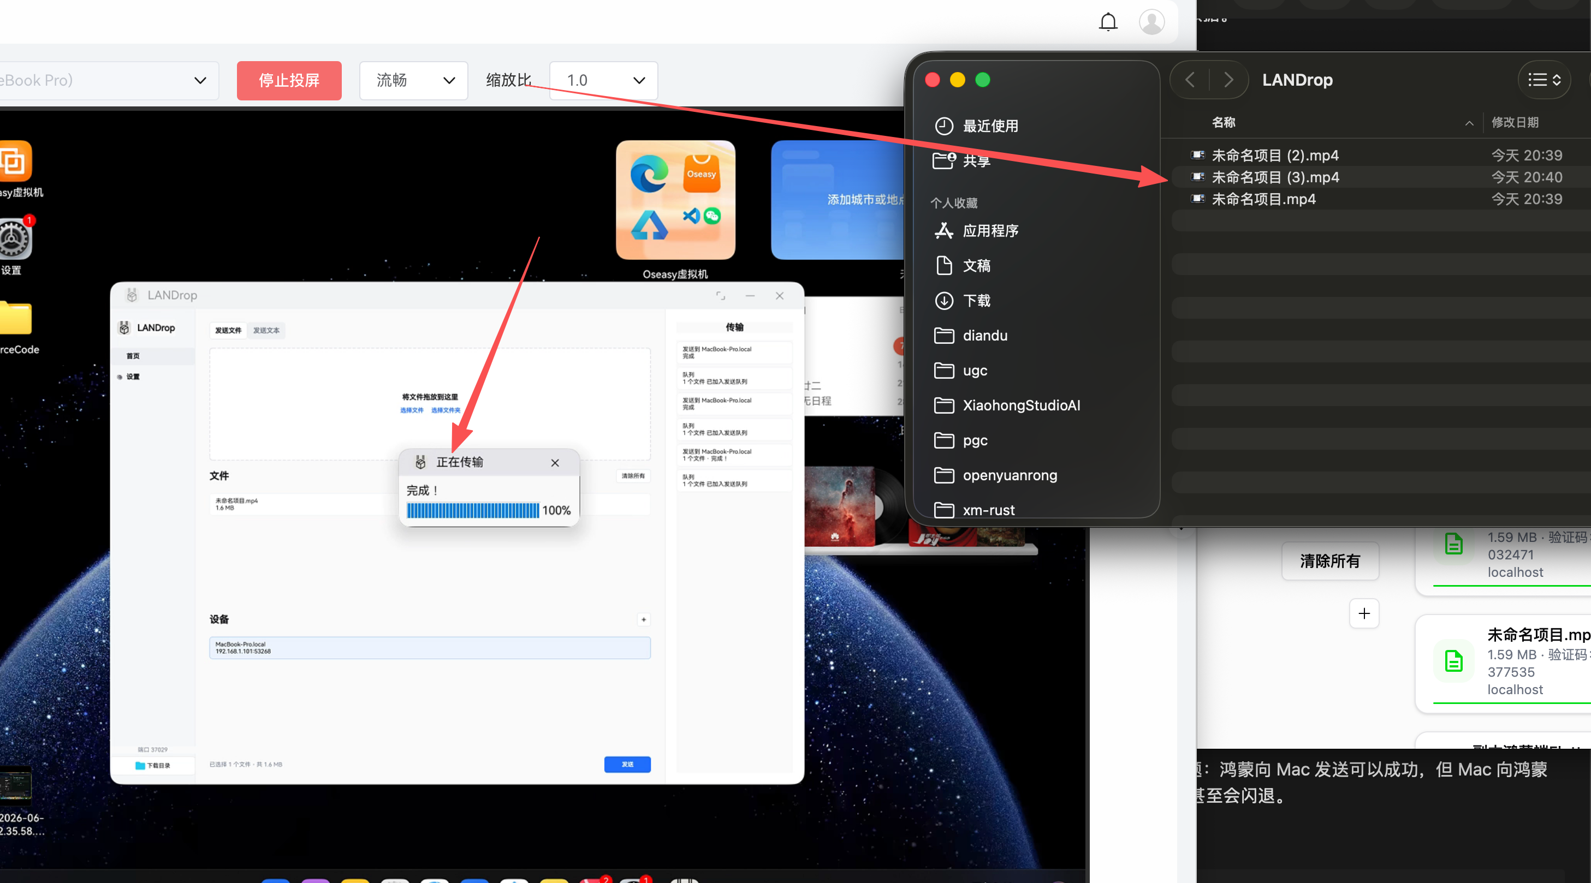Sort by 名称 column in Finder
Image resolution: width=1591 pixels, height=883 pixels.
[1224, 123]
